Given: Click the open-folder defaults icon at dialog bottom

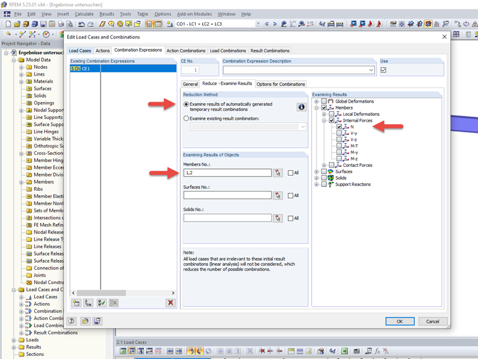Looking at the screenshot, I should pos(85,321).
